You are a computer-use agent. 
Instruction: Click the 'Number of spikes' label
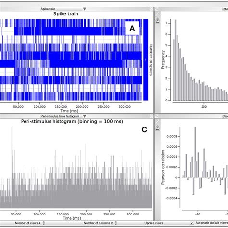151,60
